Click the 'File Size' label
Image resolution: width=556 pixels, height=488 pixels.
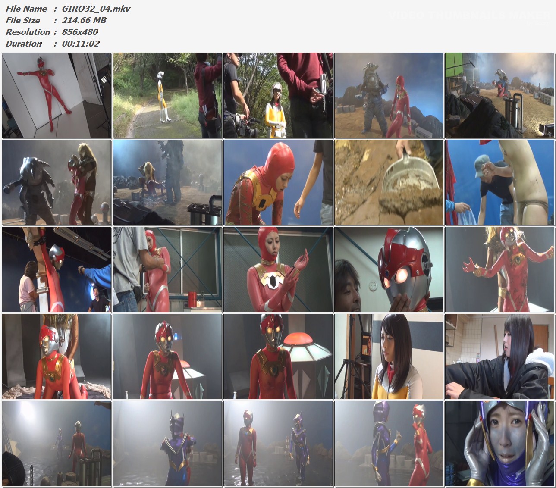pyautogui.click(x=23, y=20)
